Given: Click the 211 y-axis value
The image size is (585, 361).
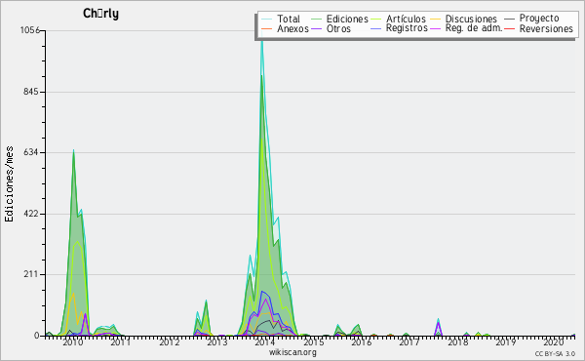Looking at the screenshot, I should pyautogui.click(x=31, y=274).
